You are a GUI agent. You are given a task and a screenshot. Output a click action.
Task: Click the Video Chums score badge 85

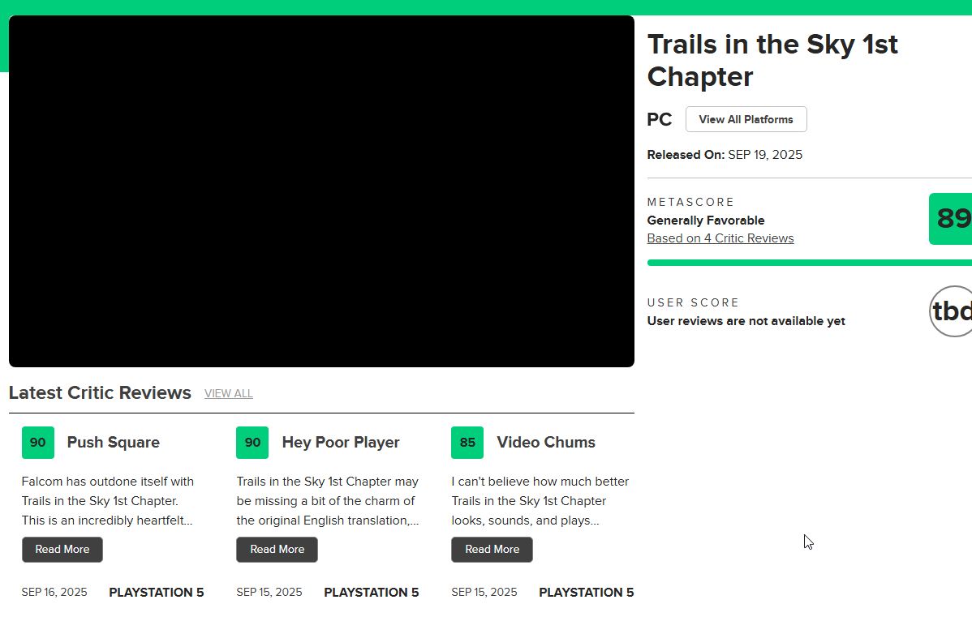click(467, 443)
